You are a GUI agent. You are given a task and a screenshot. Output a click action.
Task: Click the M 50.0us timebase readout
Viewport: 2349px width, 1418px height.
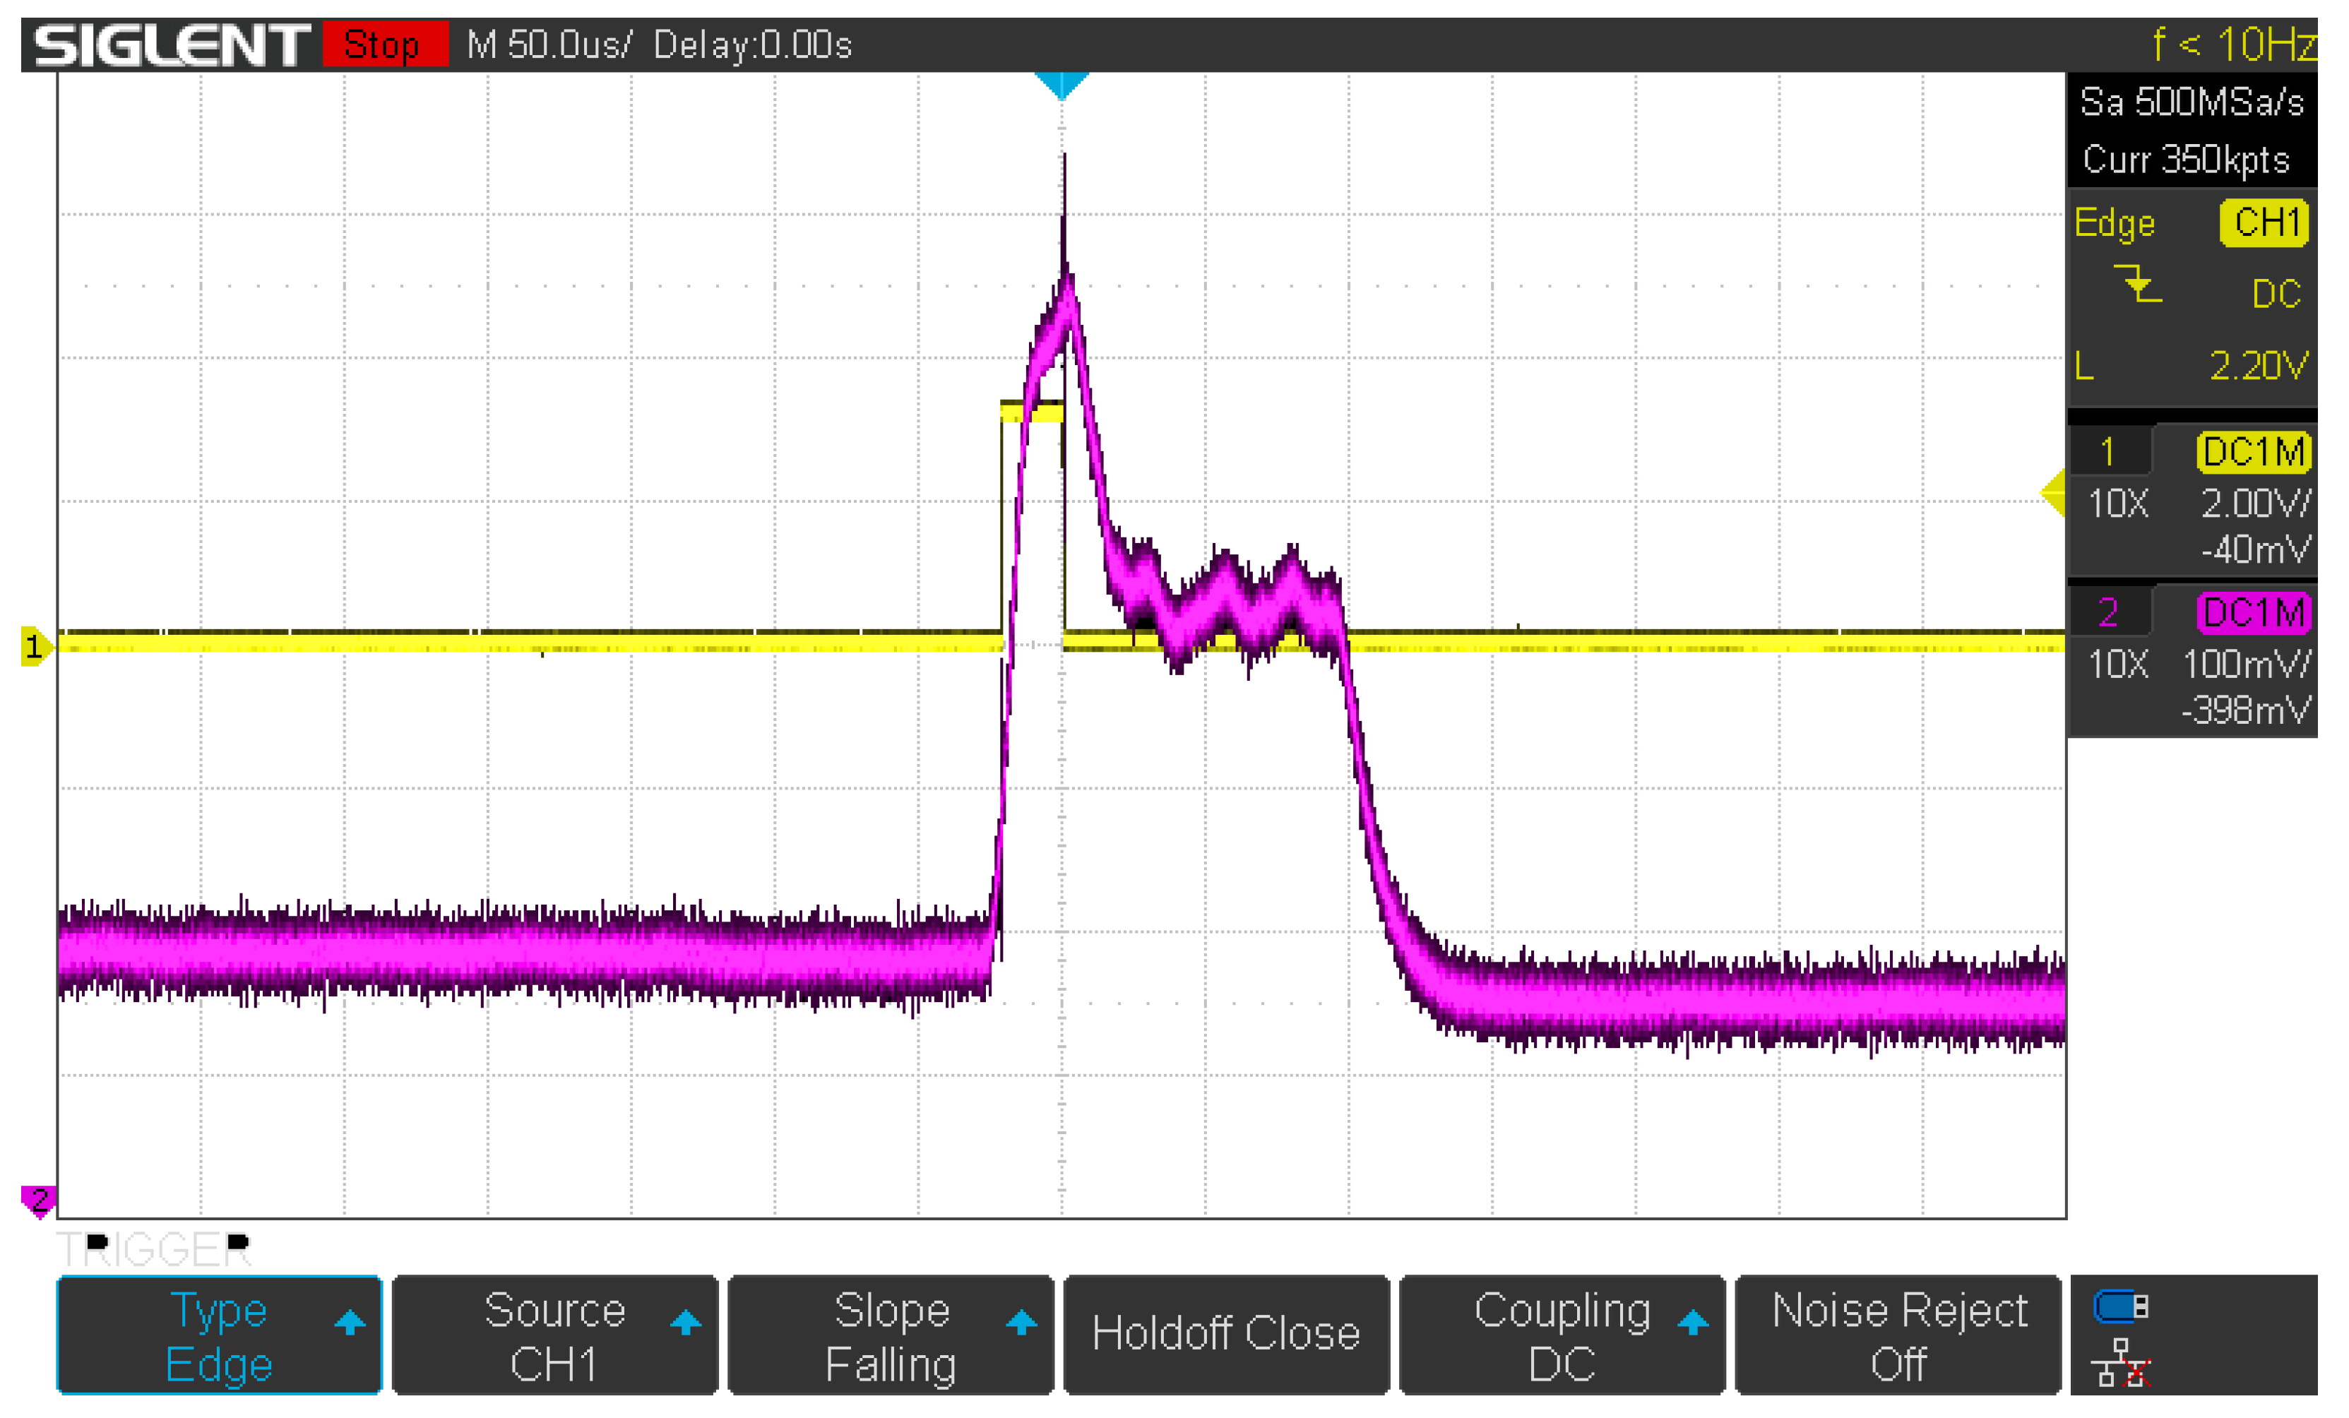(x=548, y=44)
